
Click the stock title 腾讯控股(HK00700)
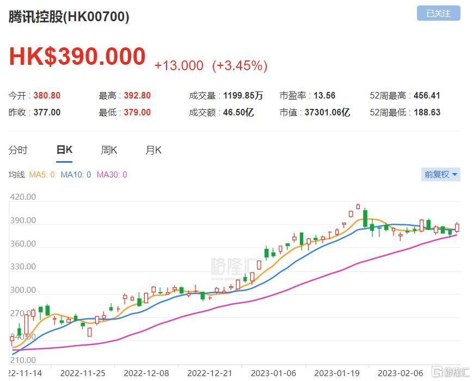coord(69,16)
